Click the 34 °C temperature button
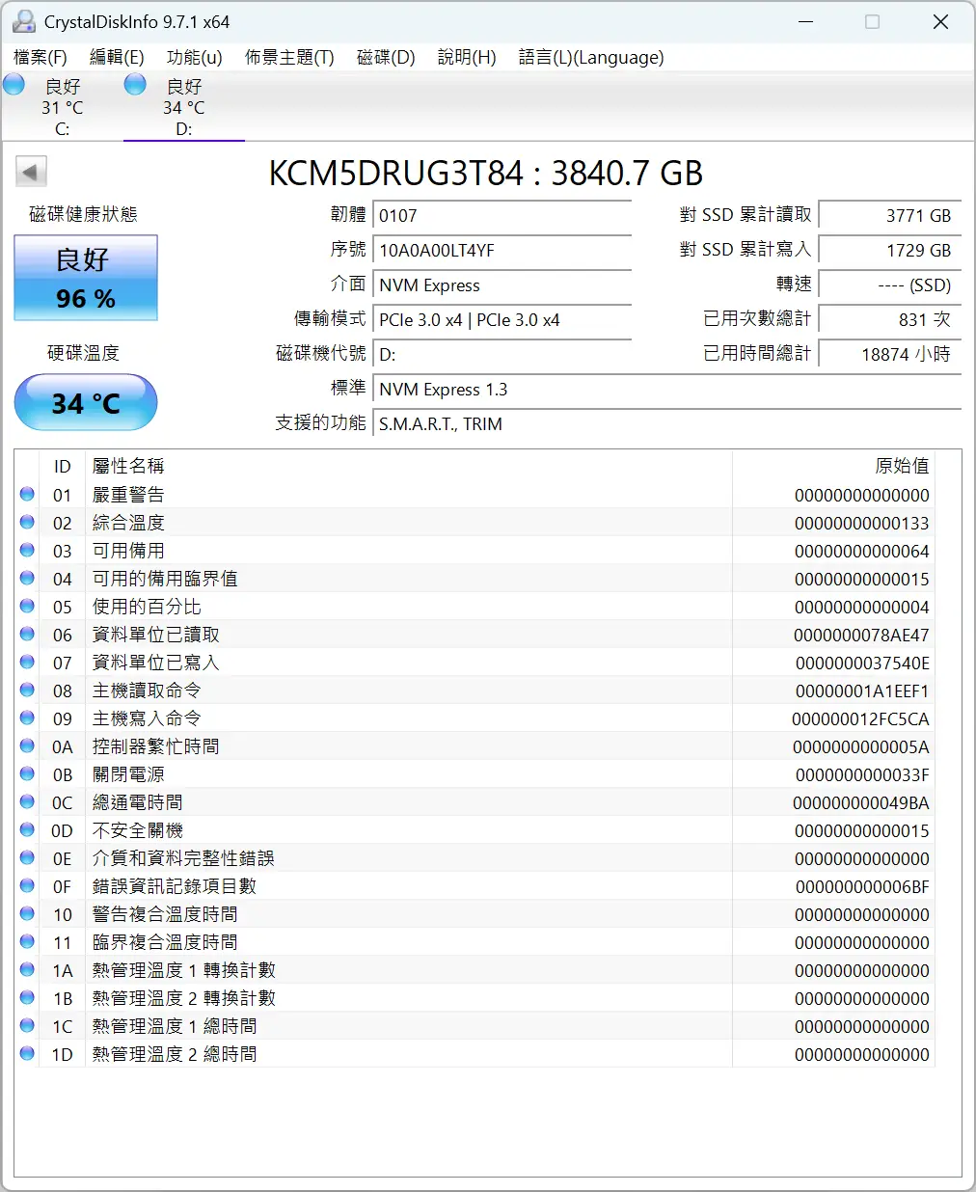This screenshot has width=976, height=1192. (x=86, y=402)
